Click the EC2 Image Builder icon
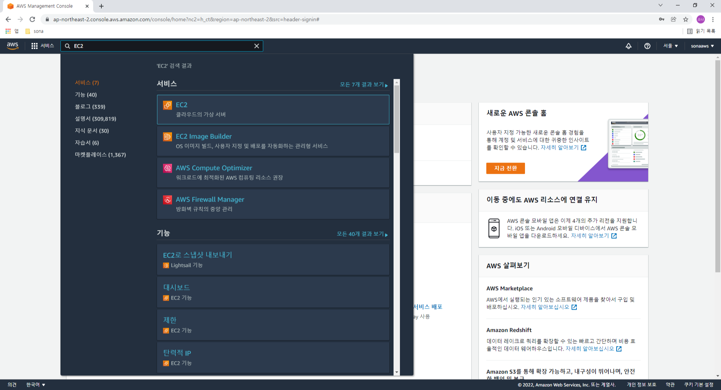This screenshot has height=390, width=721. pos(167,137)
